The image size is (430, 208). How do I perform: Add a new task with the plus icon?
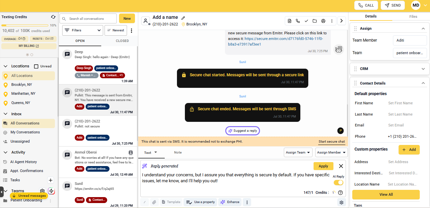tap(51, 180)
